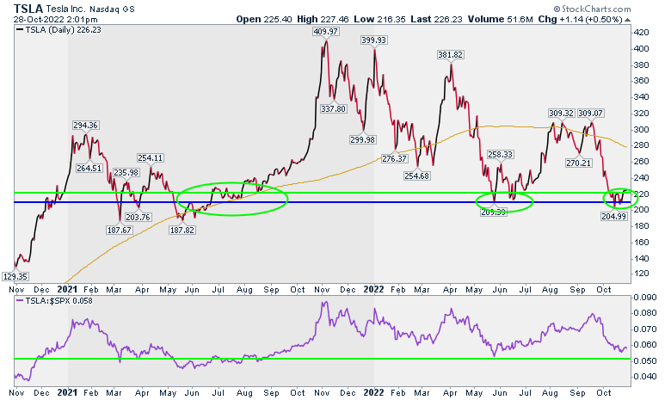
Task: Click the 2022 year label under the price chart
Action: pos(373,290)
